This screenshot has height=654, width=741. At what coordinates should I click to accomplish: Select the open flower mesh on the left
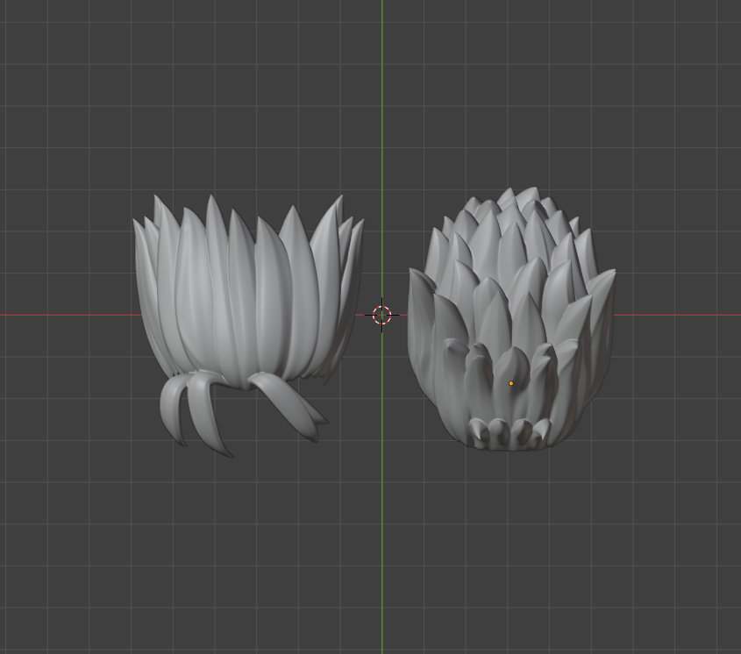246,298
